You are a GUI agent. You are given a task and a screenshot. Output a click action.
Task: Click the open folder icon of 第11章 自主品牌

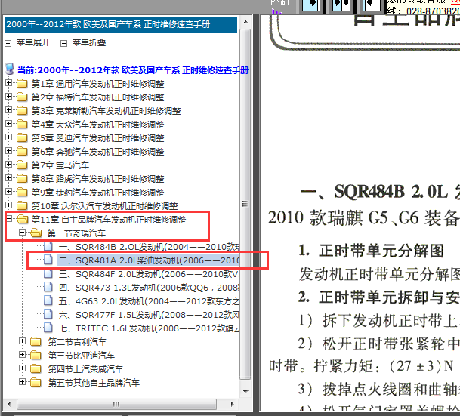[x=23, y=219]
